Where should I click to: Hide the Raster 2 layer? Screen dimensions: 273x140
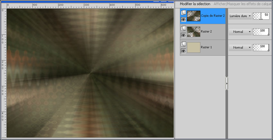pyautogui.click(x=183, y=35)
